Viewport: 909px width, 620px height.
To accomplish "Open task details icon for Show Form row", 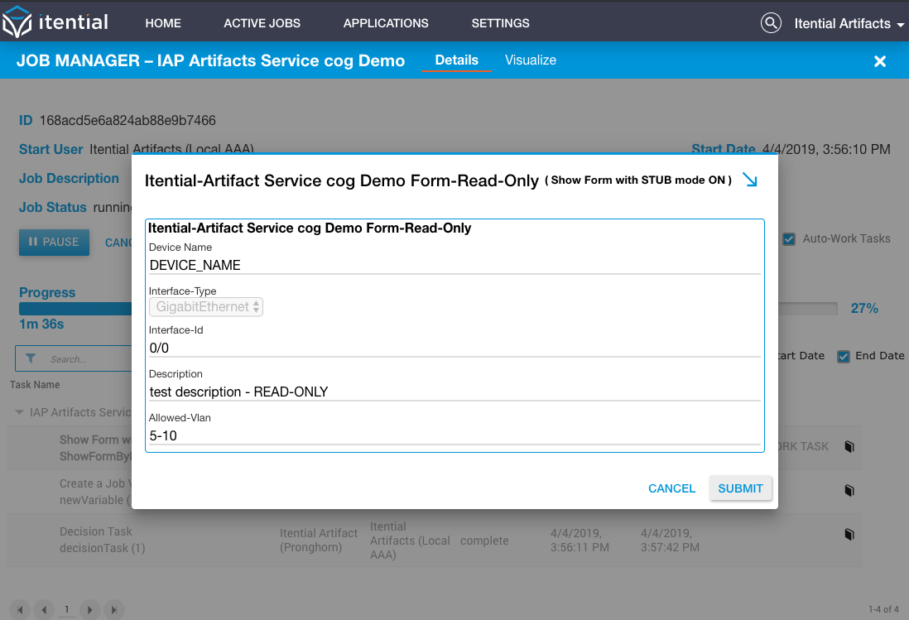I will tap(849, 447).
